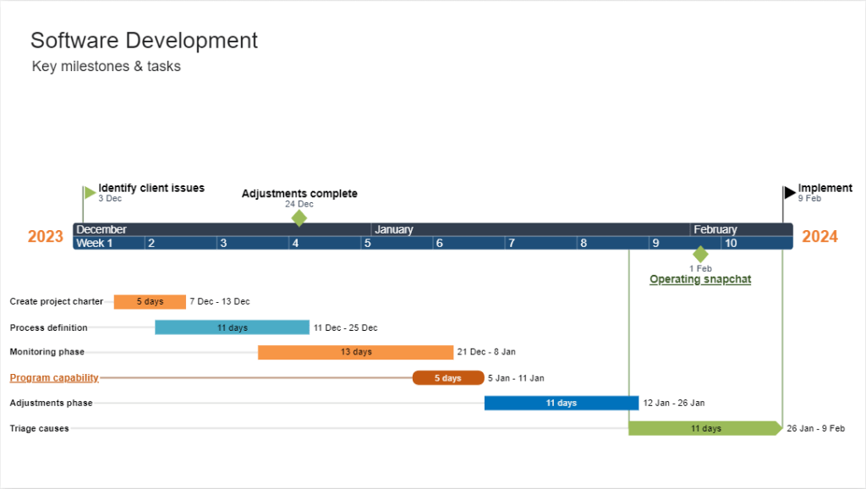Open the Operating snapchat link
This screenshot has height=489, width=866.
pos(699,279)
